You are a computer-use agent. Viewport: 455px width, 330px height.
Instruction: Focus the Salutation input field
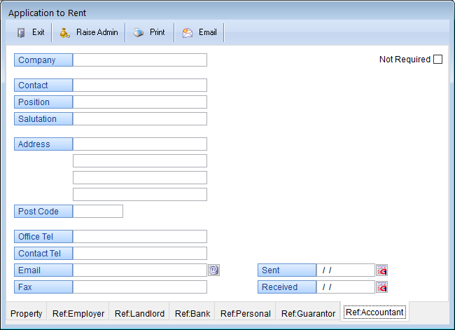coord(140,119)
